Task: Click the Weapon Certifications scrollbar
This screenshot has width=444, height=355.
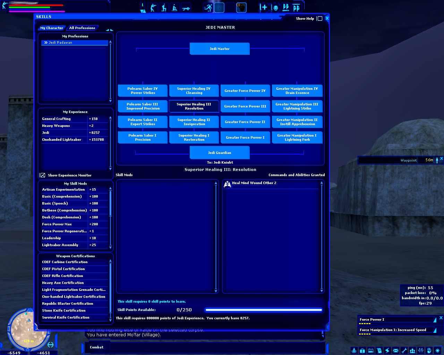Action: coord(110,291)
